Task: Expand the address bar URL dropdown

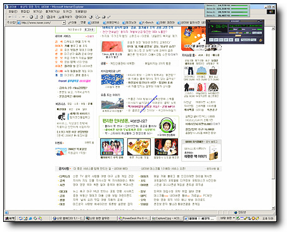Action: point(64,23)
